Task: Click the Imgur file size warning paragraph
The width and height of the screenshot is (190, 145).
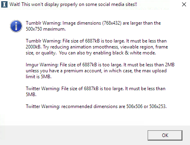Action: [x=100, y=71]
